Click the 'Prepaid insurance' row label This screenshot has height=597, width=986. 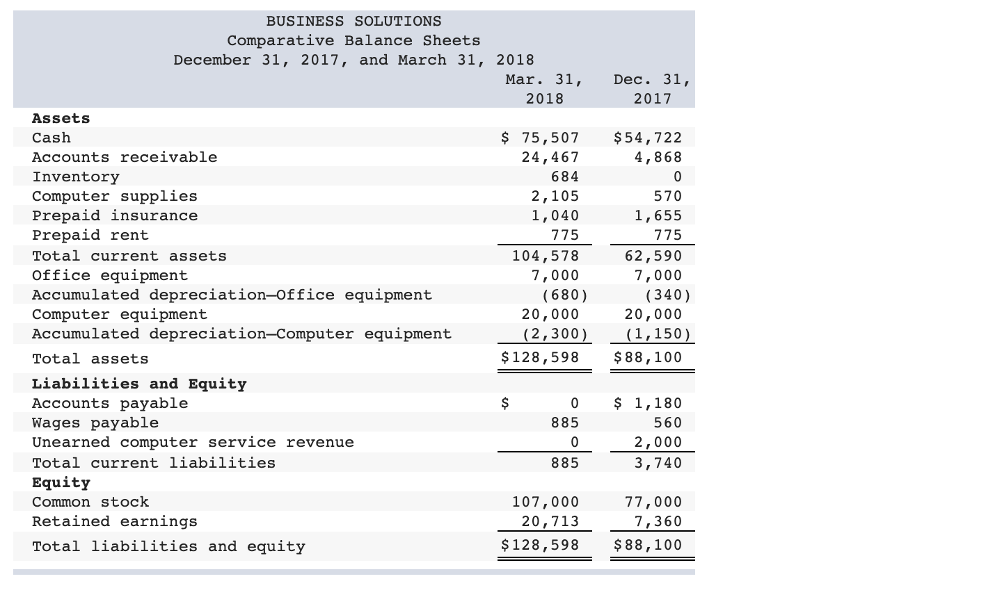[115, 215]
